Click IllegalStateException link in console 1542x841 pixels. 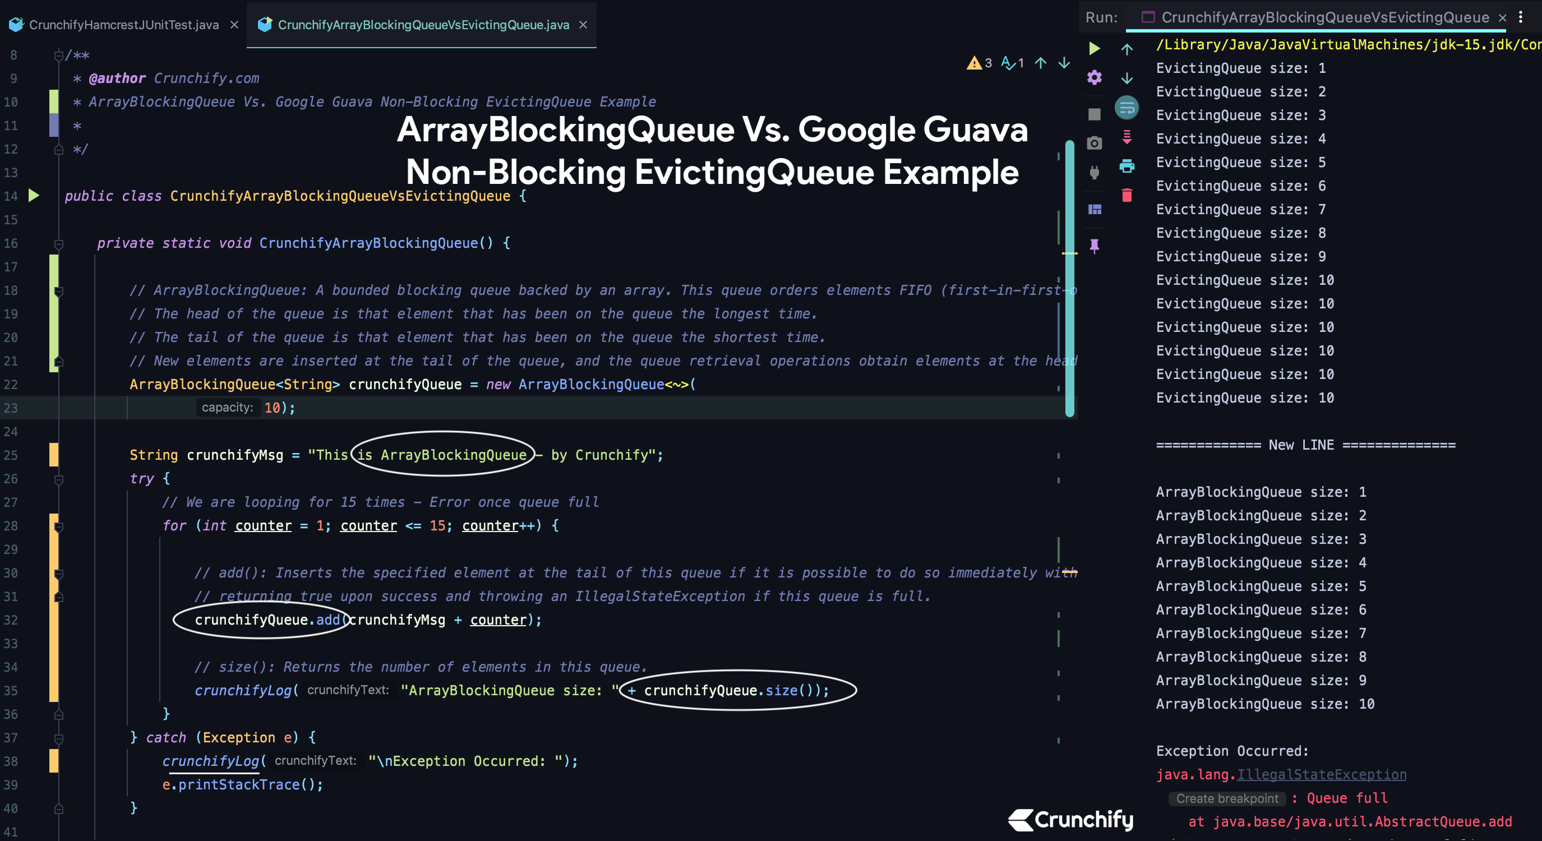click(x=1321, y=774)
